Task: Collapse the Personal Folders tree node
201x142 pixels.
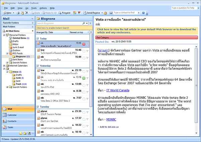Action: (4, 35)
